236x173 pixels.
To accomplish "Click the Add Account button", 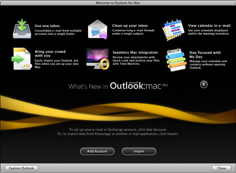I will point(97,151).
